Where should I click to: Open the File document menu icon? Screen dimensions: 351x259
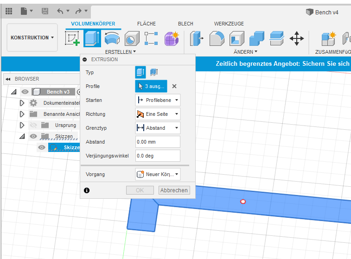pos(24,11)
